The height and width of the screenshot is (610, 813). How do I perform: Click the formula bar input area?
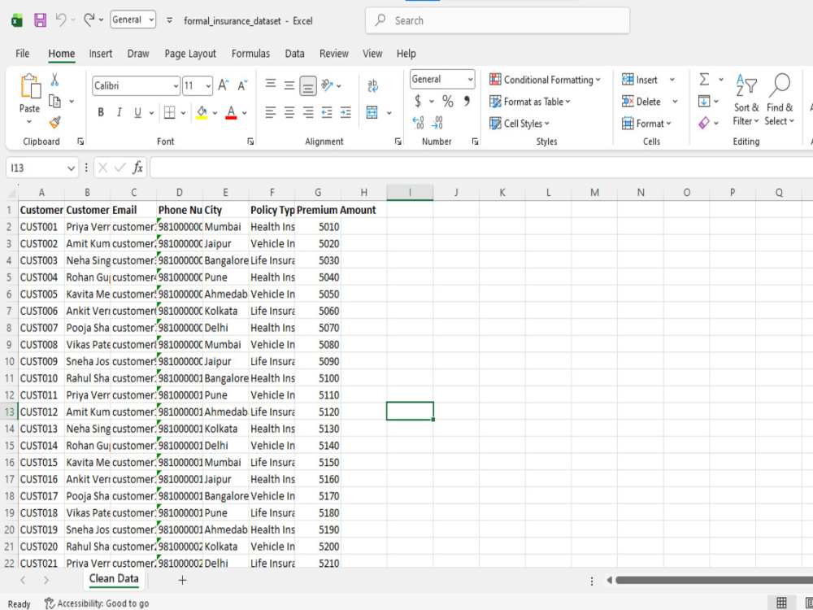(481, 168)
